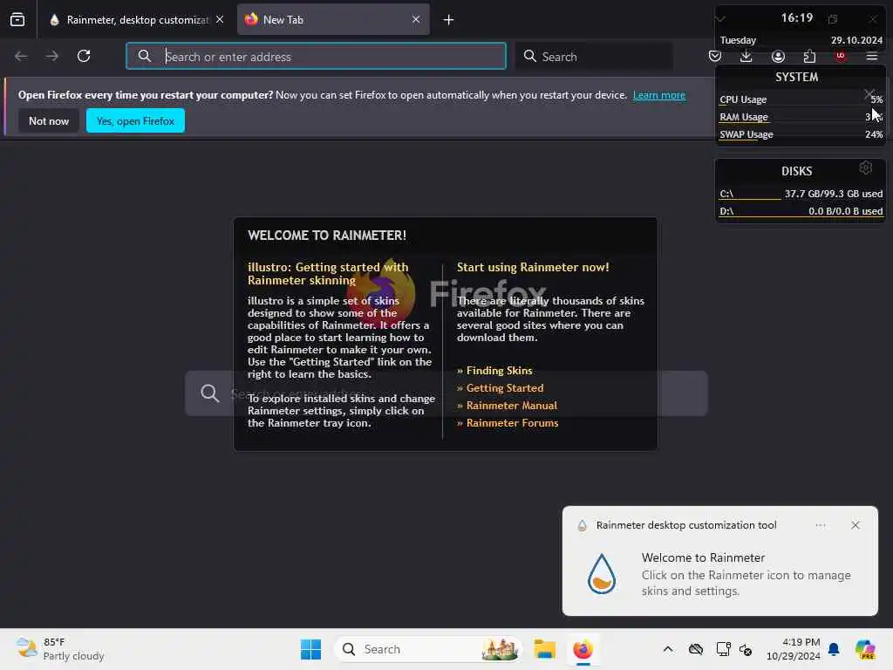Open a new tab with plus button
Image resolution: width=893 pixels, height=670 pixels.
coord(449,20)
